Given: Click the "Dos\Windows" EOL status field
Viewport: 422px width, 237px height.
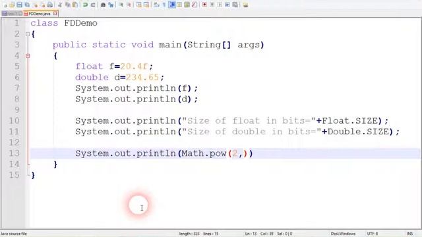Looking at the screenshot, I should (x=343, y=234).
